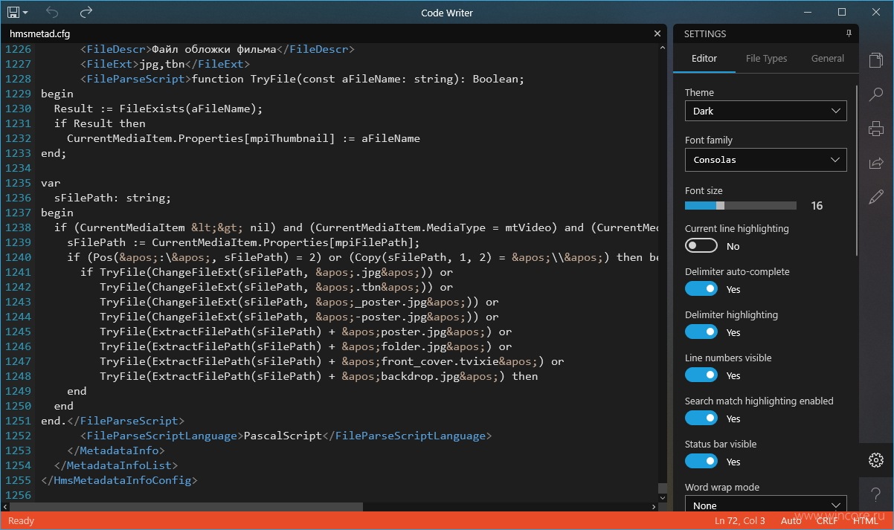The height and width of the screenshot is (530, 894).
Task: Minimize the Code Writer window
Action: coord(808,12)
